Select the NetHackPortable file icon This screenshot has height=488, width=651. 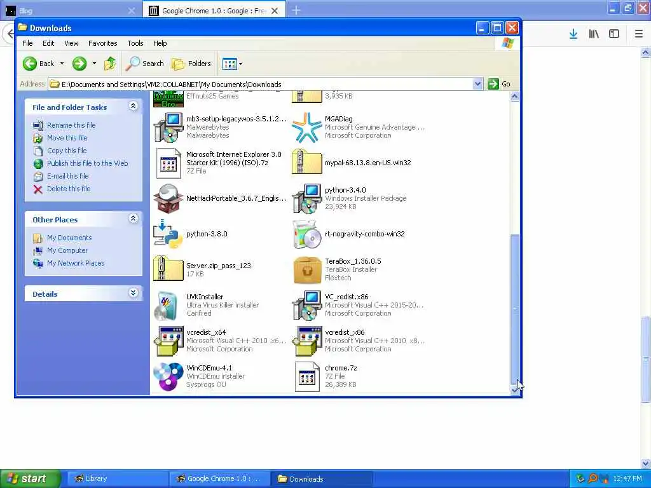coord(168,198)
